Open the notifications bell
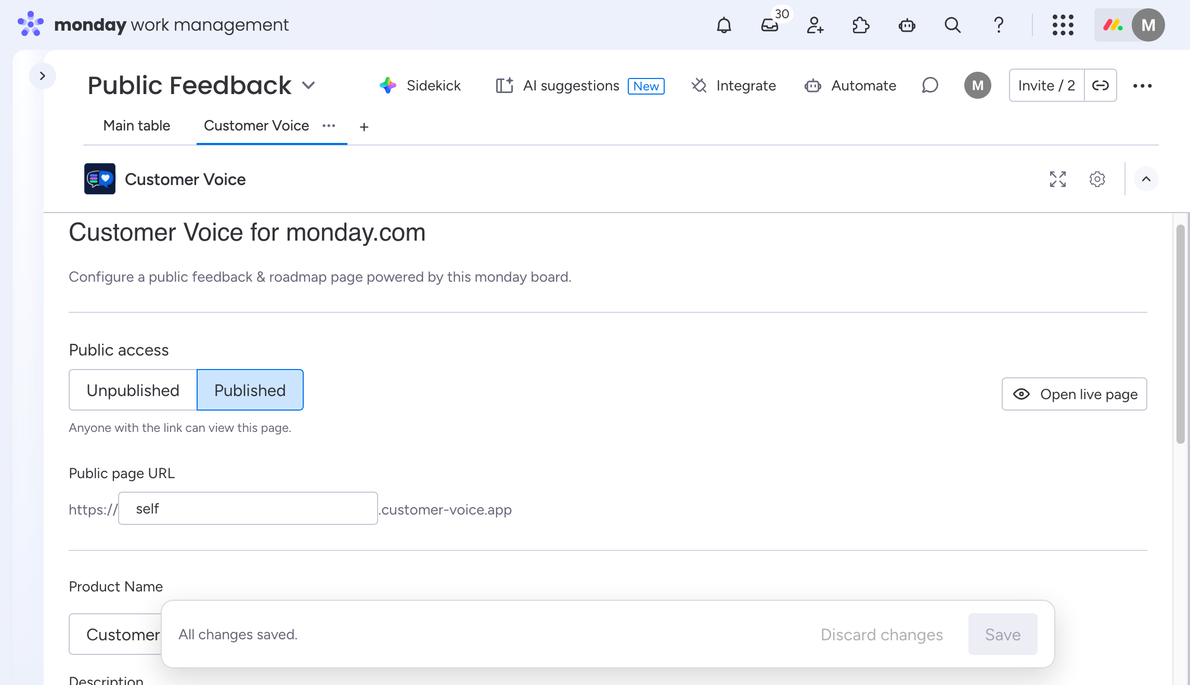 click(x=724, y=25)
